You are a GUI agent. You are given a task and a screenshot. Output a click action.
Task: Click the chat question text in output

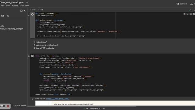coord(73,105)
